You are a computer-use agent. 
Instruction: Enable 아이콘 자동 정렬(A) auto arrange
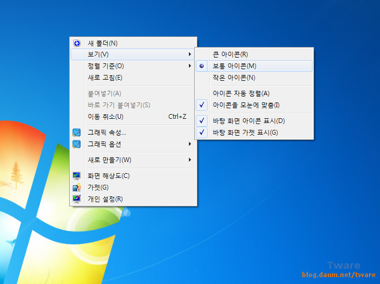254,93
